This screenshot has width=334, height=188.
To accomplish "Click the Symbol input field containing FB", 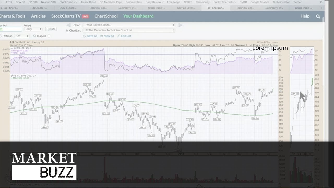I will 11,29.
